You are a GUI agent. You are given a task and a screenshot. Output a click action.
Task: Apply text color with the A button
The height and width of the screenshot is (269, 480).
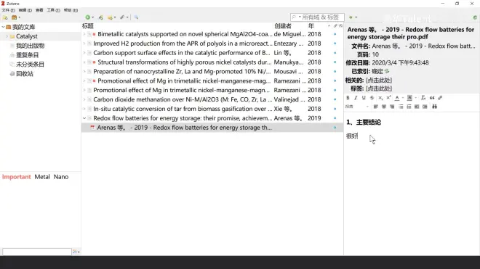coord(397,98)
